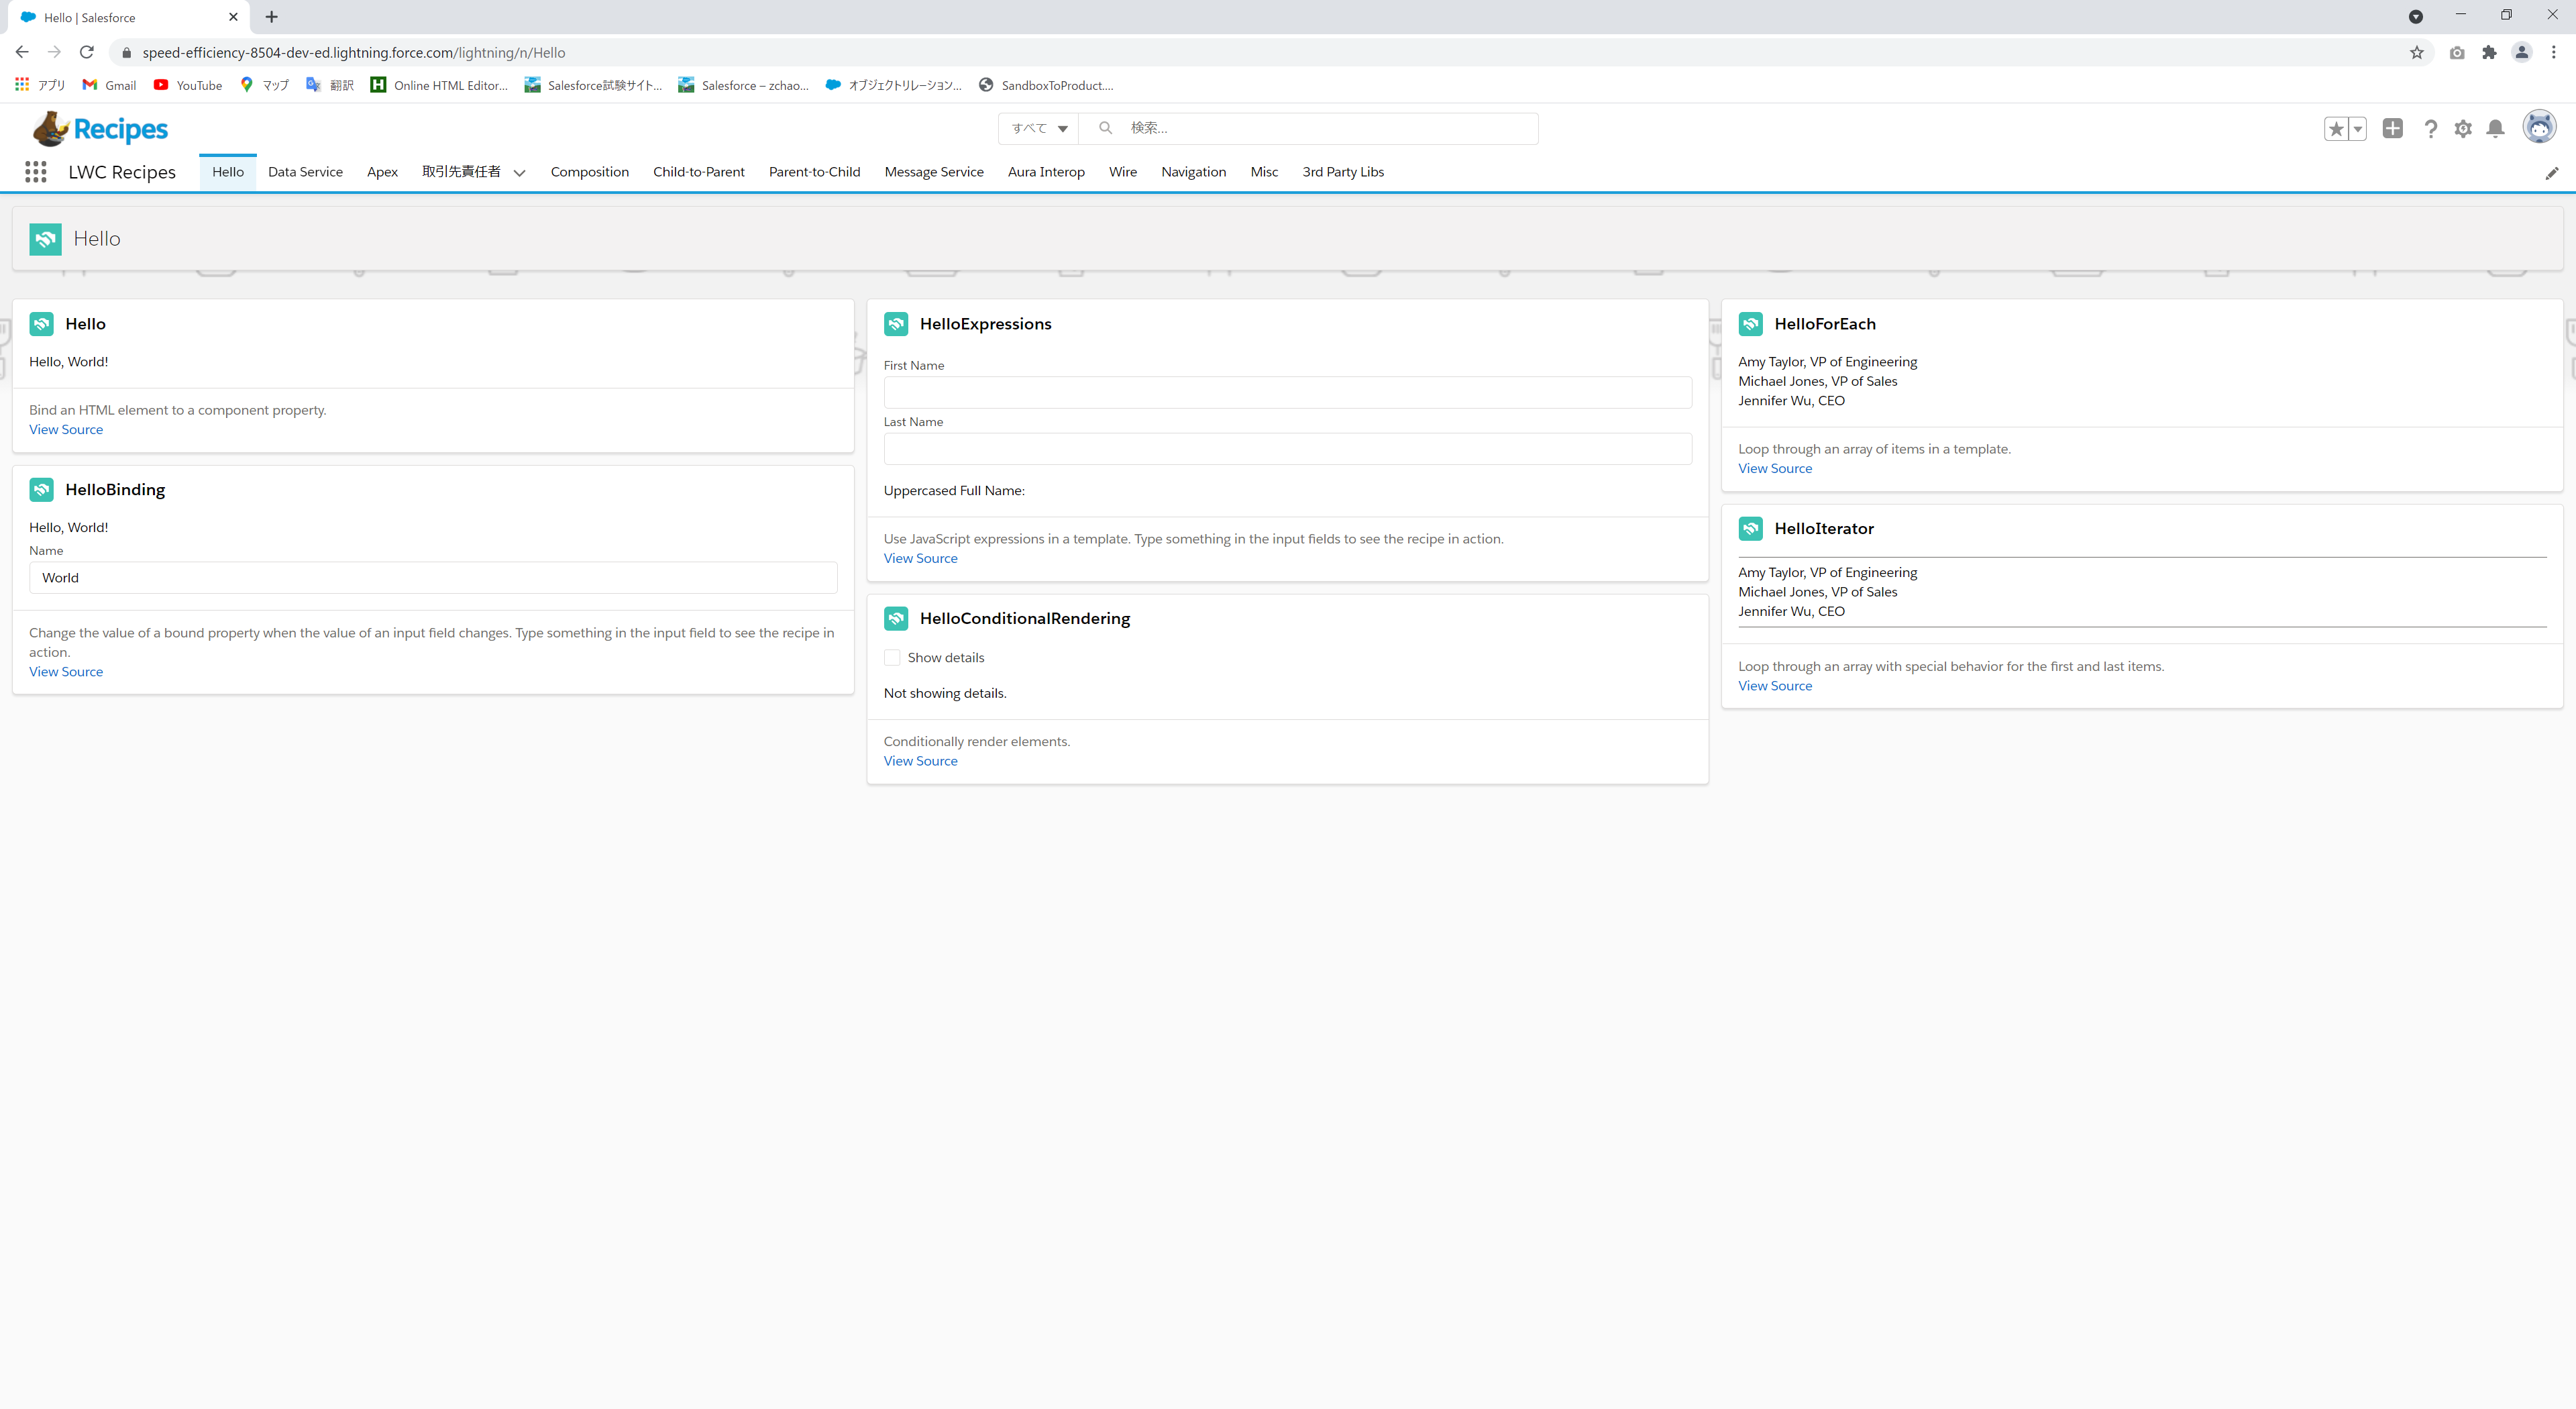
Task: Close the Hello | Salesforce browser tab
Action: click(x=233, y=17)
